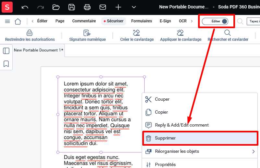Image resolution: width=260 pixels, height=168 pixels.
Task: Switch to the Formulaires ribbon tab
Action: pyautogui.click(x=142, y=21)
